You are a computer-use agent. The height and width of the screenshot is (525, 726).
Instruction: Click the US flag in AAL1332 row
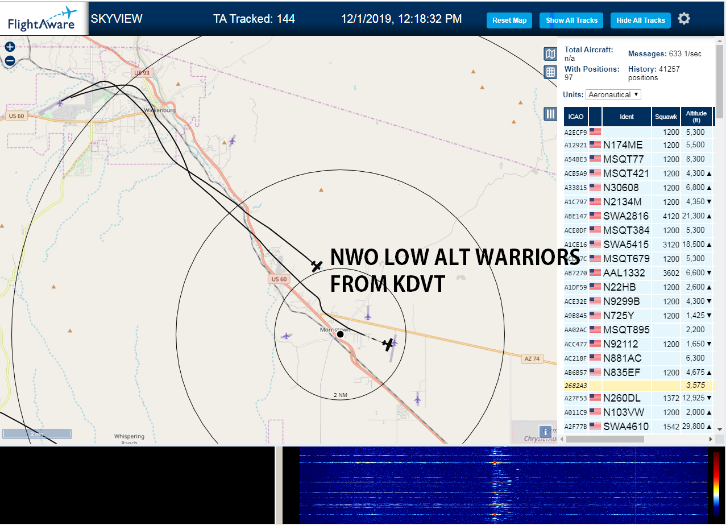pos(595,272)
